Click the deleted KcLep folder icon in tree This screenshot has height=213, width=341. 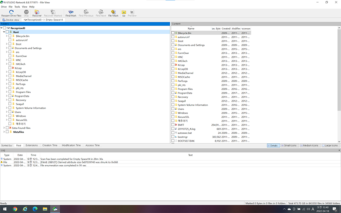(13, 68)
